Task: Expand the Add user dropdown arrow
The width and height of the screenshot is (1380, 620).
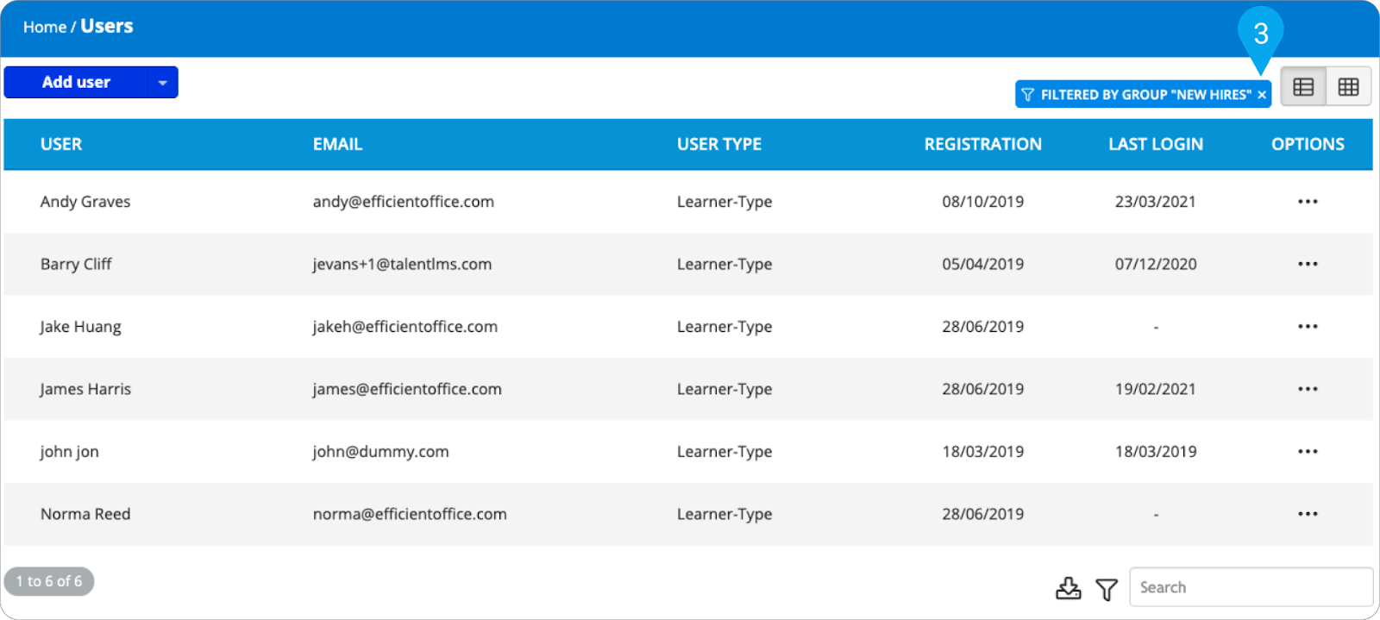Action: point(162,83)
